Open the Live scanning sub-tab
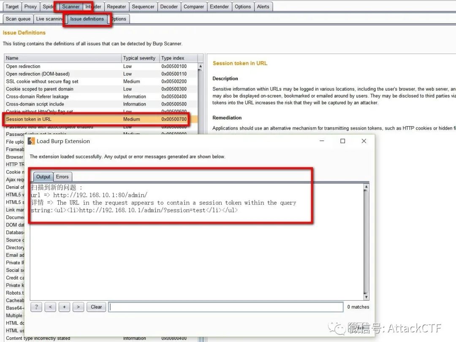The width and height of the screenshot is (456, 342). point(50,19)
